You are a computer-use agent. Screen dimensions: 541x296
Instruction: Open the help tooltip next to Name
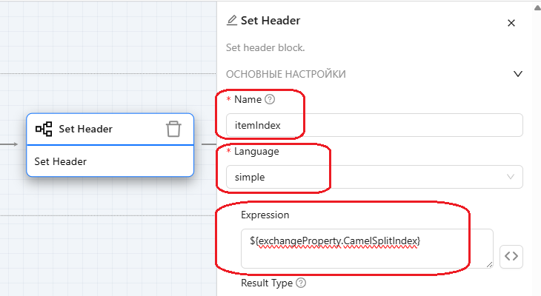(x=269, y=100)
